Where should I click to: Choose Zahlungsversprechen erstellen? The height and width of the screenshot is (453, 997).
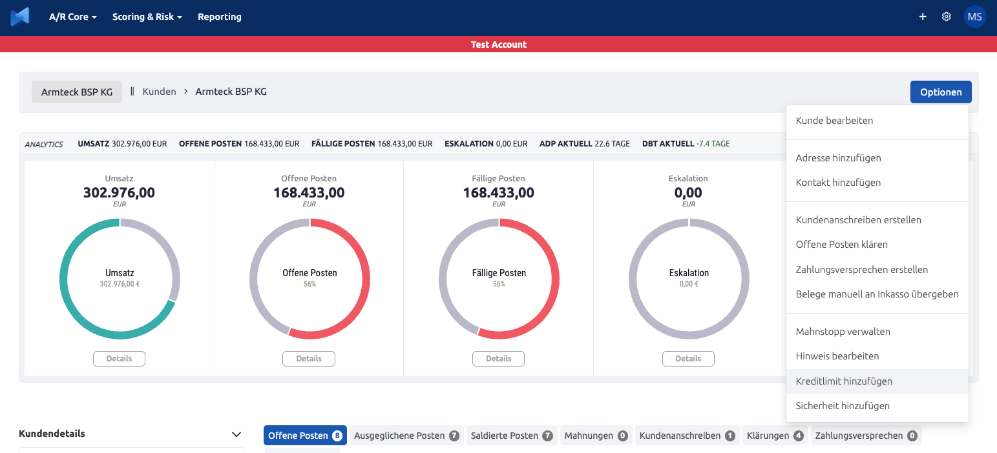pyautogui.click(x=877, y=270)
